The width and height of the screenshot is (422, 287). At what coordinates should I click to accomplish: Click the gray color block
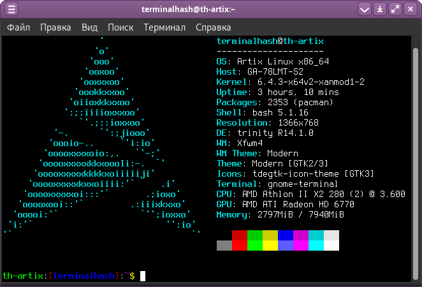pyautogui.click(x=224, y=246)
